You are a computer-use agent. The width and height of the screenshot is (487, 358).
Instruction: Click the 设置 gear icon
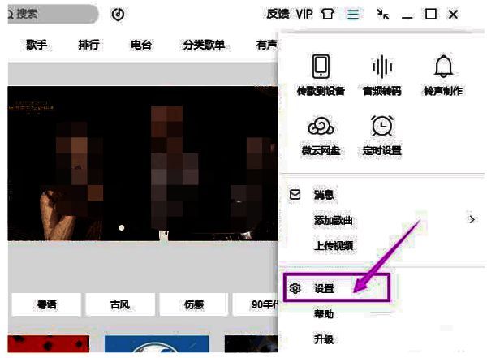tap(295, 288)
